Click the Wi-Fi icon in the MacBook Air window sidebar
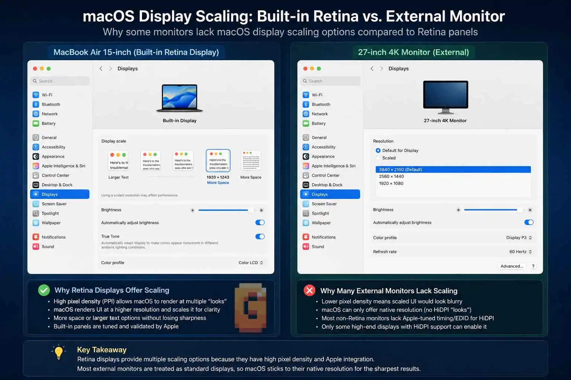This screenshot has height=380, width=571. point(36,95)
